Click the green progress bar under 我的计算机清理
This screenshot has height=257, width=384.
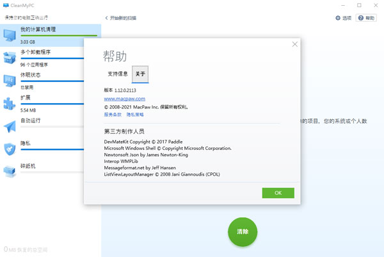(x=59, y=35)
